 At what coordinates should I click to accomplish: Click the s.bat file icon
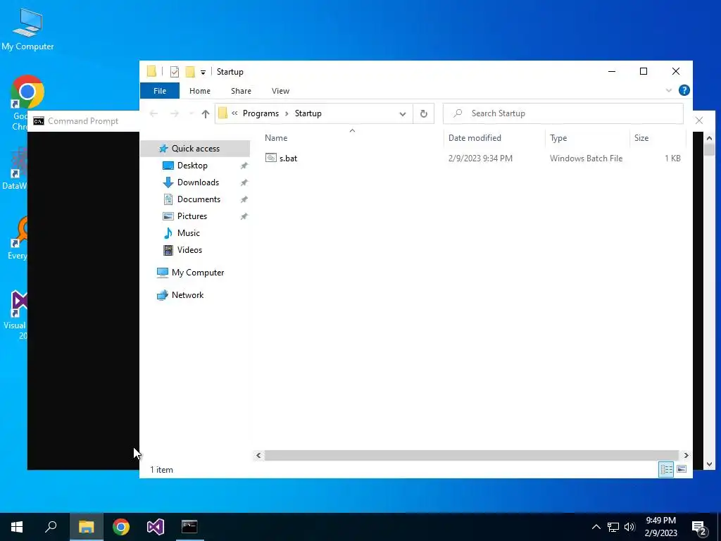point(271,158)
